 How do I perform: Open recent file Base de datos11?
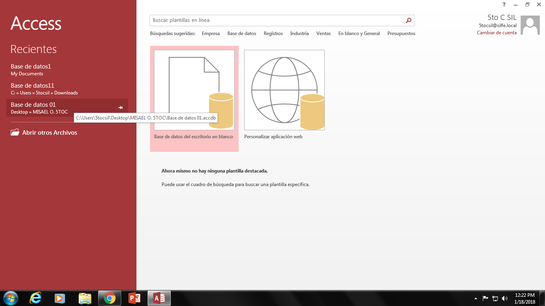point(67,89)
